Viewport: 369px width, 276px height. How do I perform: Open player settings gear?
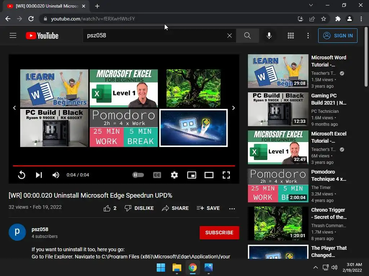pyautogui.click(x=174, y=175)
